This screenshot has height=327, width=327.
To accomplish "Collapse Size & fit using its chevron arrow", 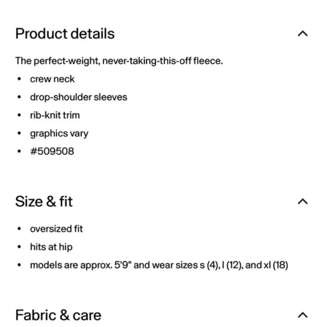I will [x=303, y=201].
